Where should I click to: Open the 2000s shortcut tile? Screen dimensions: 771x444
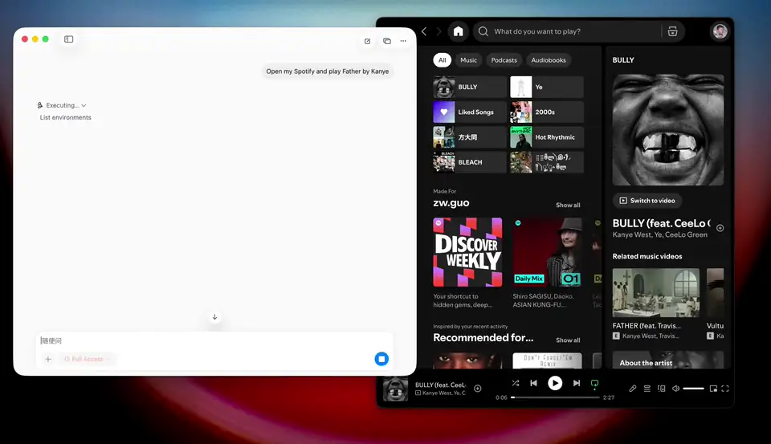pyautogui.click(x=547, y=112)
